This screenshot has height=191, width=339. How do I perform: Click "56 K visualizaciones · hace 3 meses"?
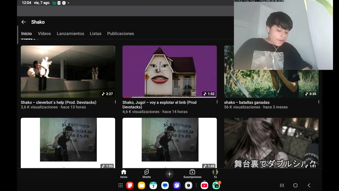pyautogui.click(x=256, y=107)
